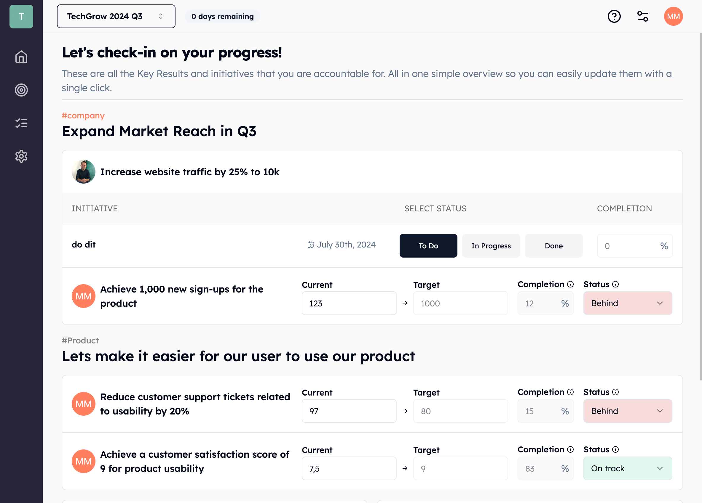Open the On track status dropdown
The width and height of the screenshot is (702, 503).
tap(627, 468)
